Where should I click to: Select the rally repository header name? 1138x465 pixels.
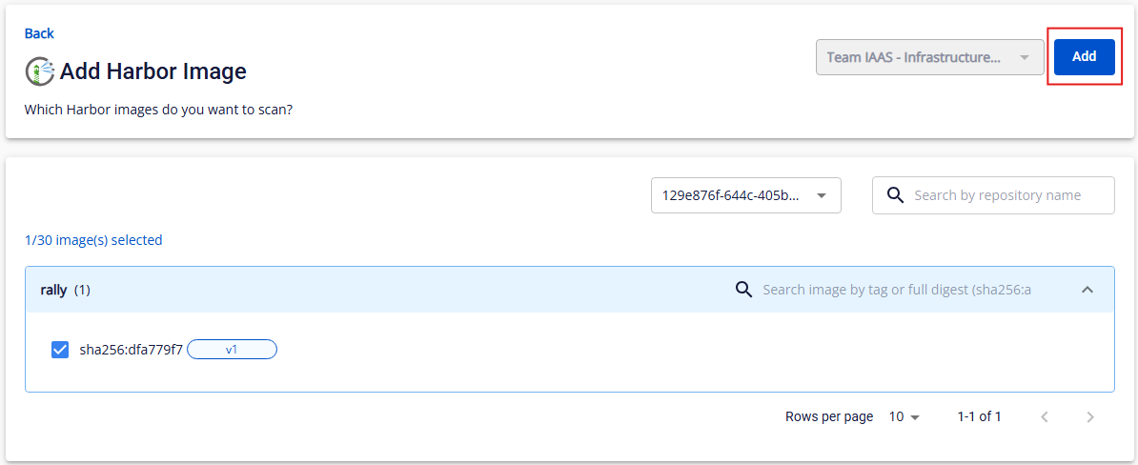coord(53,290)
